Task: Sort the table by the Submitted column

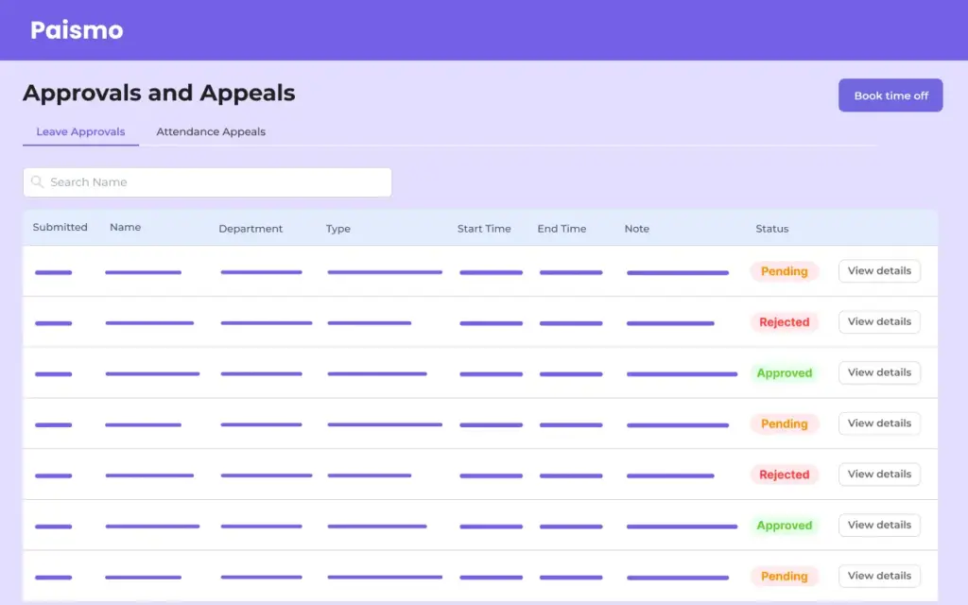Action: coord(60,228)
